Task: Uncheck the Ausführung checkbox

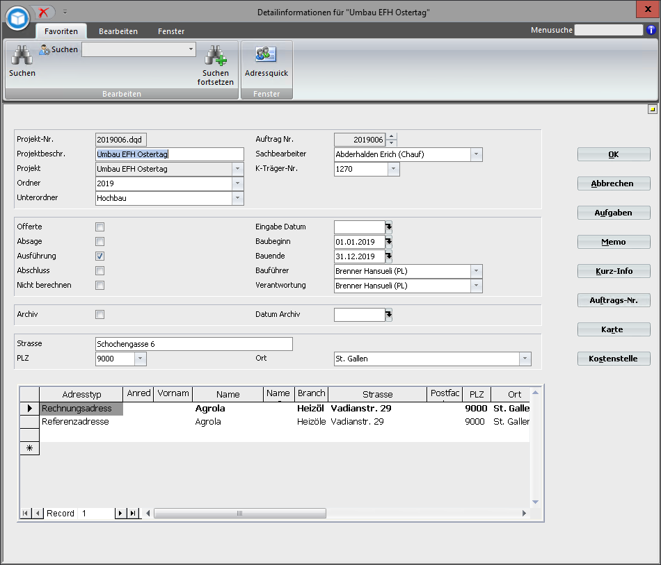Action: point(99,256)
